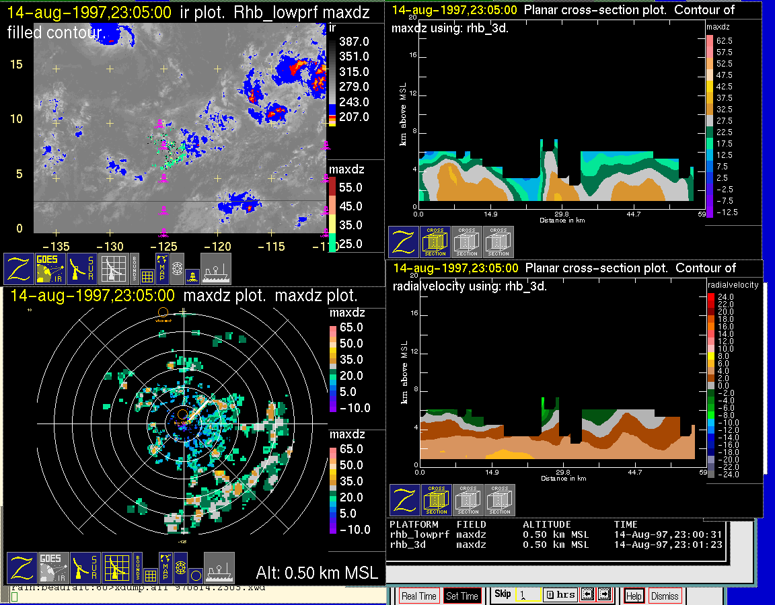Select active CROSS SECTION icon in maxdz panel
775x605 pixels.
435,242
